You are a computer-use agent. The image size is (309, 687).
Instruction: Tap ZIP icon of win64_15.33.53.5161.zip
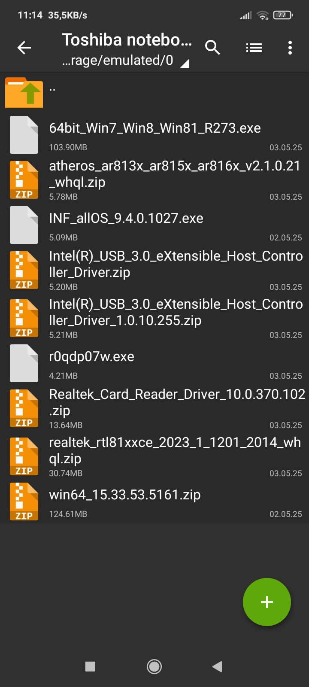(x=24, y=502)
